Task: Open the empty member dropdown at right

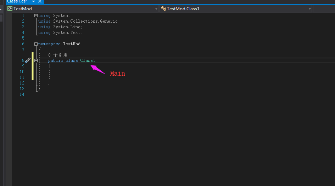Action: [x=324, y=9]
